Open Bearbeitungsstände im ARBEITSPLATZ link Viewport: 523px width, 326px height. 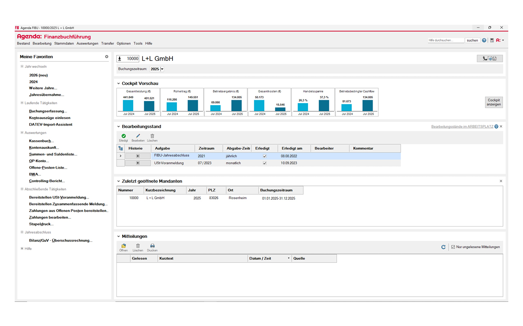click(x=462, y=127)
